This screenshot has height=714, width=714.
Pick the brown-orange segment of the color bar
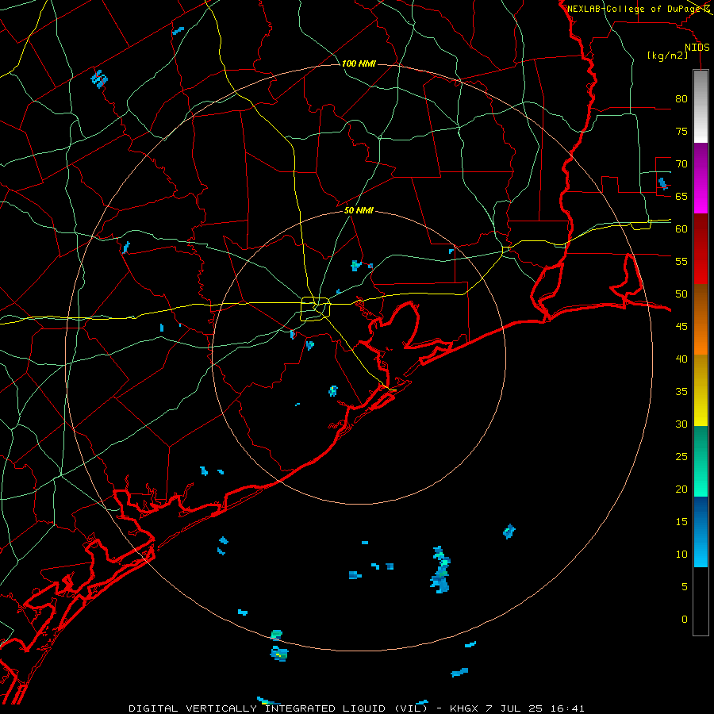click(701, 319)
